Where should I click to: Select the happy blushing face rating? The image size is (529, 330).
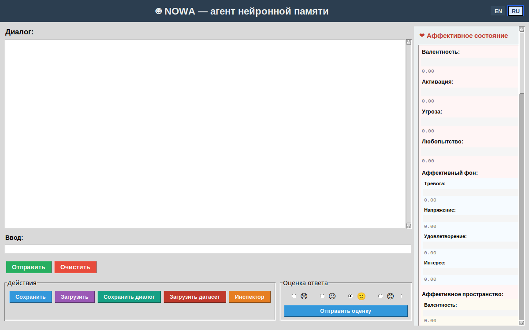pyautogui.click(x=386, y=296)
